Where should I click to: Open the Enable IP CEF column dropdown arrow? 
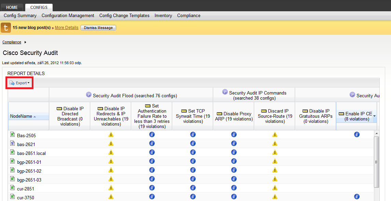(x=375, y=116)
